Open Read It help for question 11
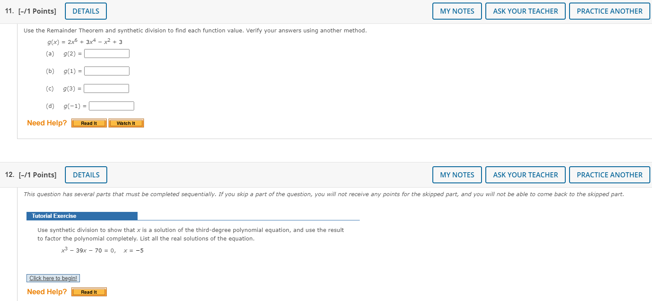652x301 pixels. [89, 123]
